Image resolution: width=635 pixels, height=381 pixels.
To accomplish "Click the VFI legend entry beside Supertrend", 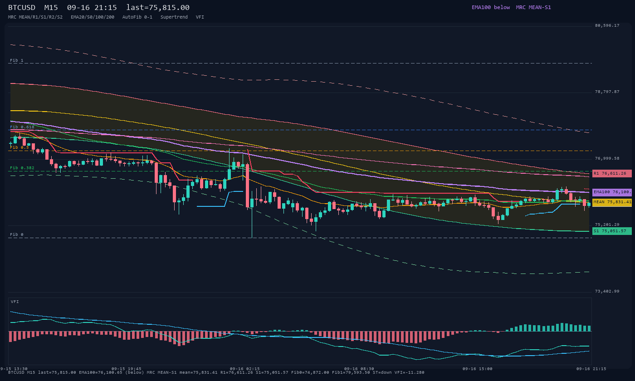I will click(x=200, y=17).
